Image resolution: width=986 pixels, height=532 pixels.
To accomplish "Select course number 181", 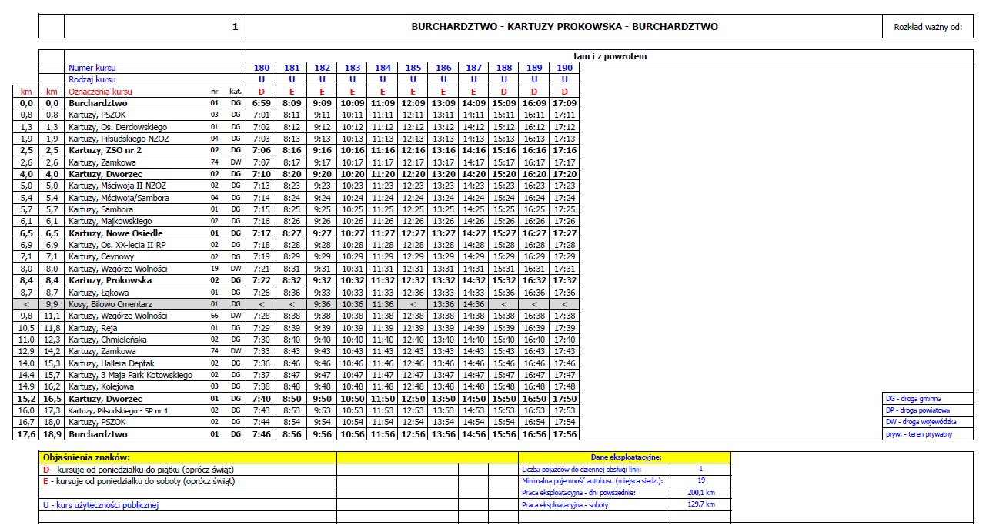I will point(292,68).
